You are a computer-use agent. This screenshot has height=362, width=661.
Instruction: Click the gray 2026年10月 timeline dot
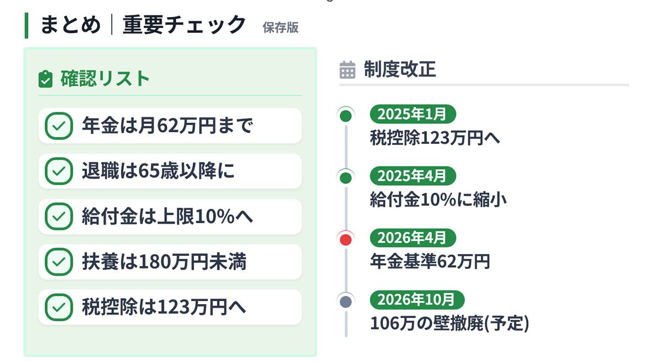(346, 301)
